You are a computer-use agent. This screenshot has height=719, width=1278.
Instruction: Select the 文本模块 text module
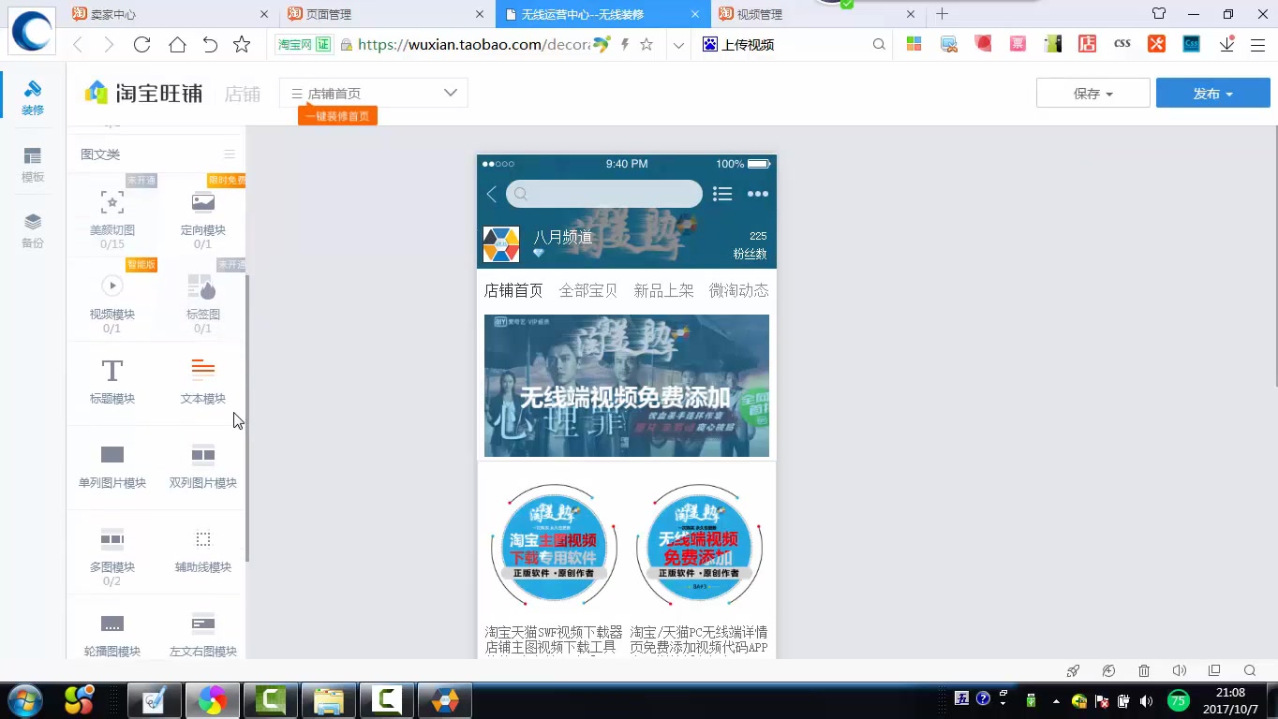[x=203, y=382]
